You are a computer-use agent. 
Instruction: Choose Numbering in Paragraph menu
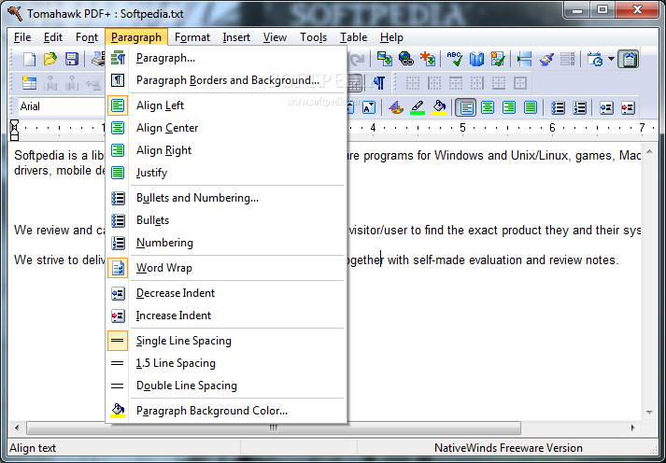(x=226, y=243)
